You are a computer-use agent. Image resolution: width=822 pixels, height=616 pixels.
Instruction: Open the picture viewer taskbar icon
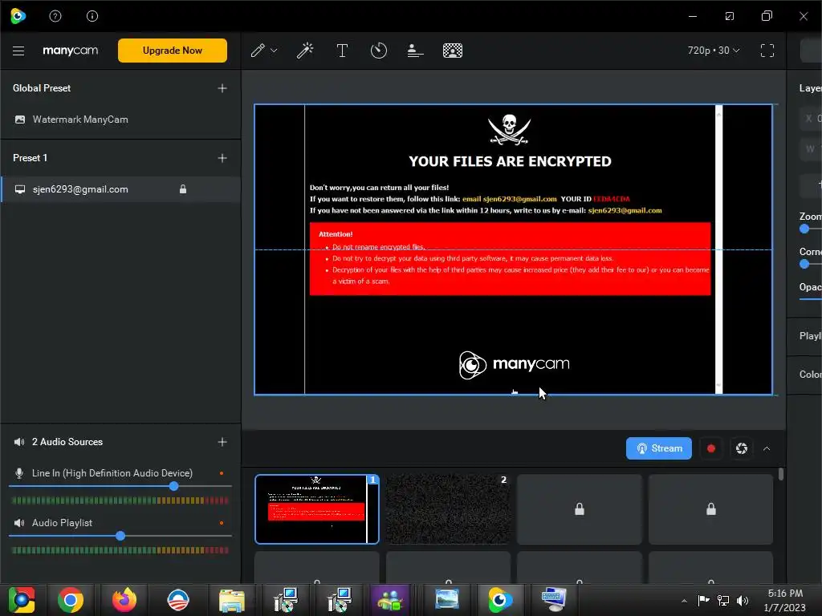pos(446,600)
